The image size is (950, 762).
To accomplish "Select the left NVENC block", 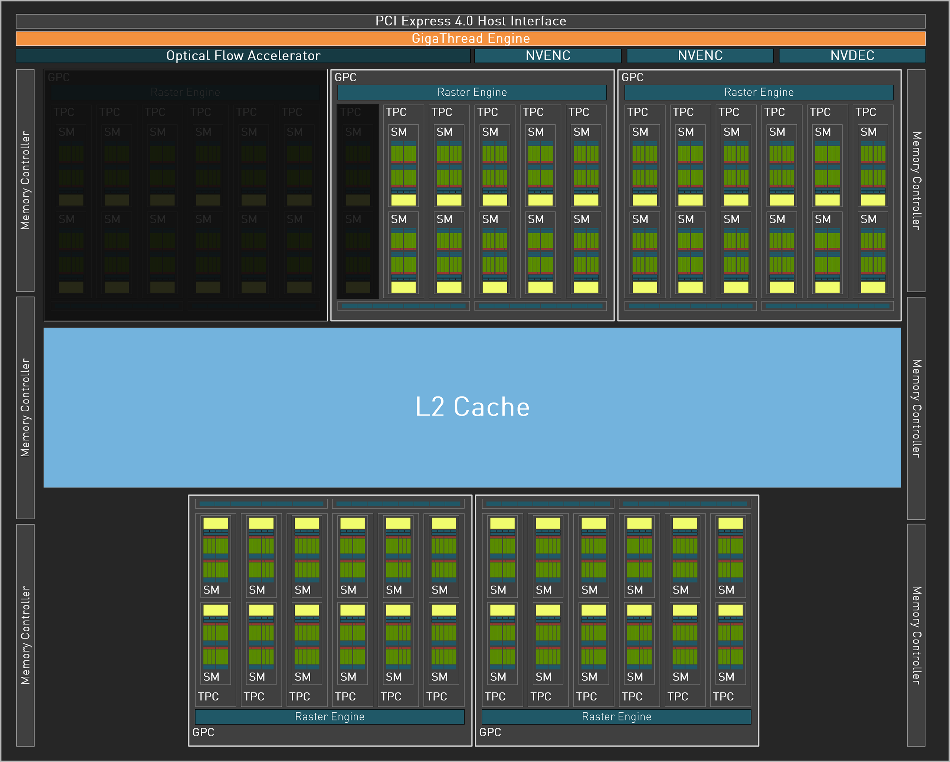I will pos(548,56).
